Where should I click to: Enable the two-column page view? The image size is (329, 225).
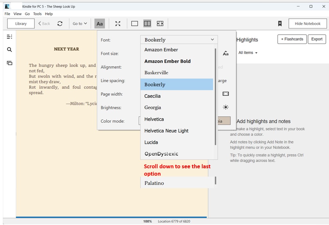(147, 23)
